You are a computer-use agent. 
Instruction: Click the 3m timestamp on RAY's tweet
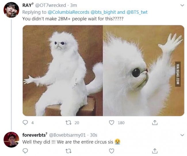(x=73, y=5)
